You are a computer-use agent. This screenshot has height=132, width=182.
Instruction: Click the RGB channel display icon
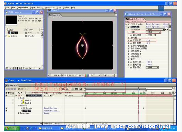point(87,75)
